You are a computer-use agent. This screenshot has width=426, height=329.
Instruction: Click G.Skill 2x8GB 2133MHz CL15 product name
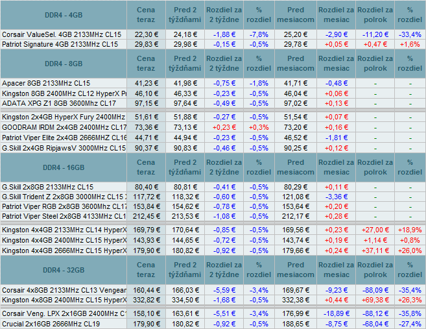[x=47, y=187]
